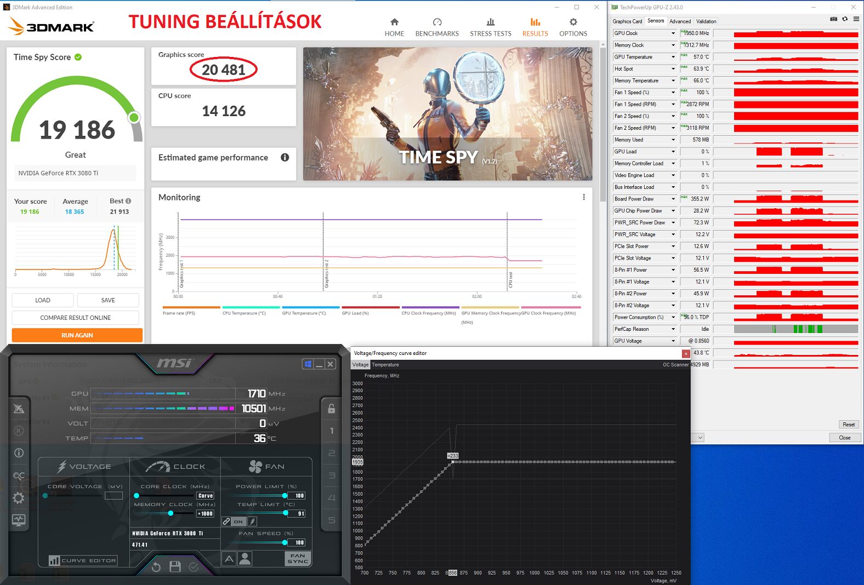This screenshot has height=585, width=864.
Task: Click the Afterburner gaming mode dragon icon
Action: pyautogui.click(x=19, y=409)
